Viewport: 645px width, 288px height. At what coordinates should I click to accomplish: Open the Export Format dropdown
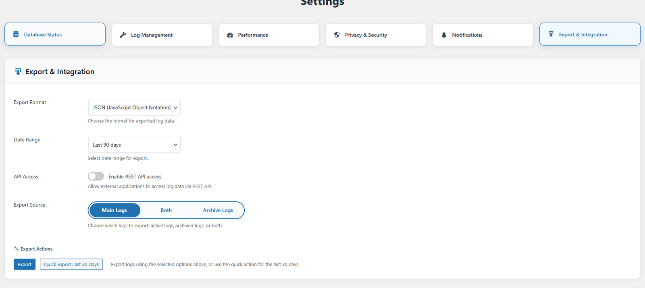[134, 108]
